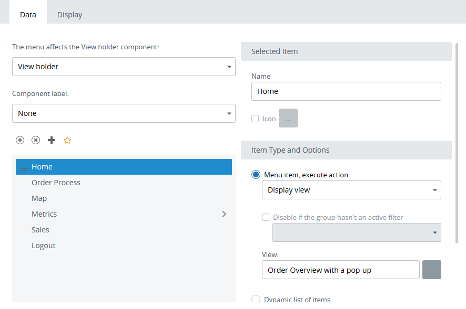Open the Component label None dropdown
466x309 pixels.
tap(124, 113)
